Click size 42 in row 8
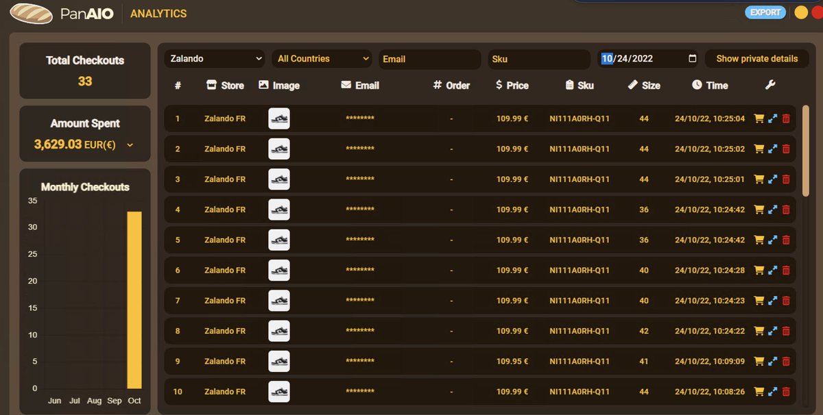This screenshot has height=415, width=823. tap(644, 331)
